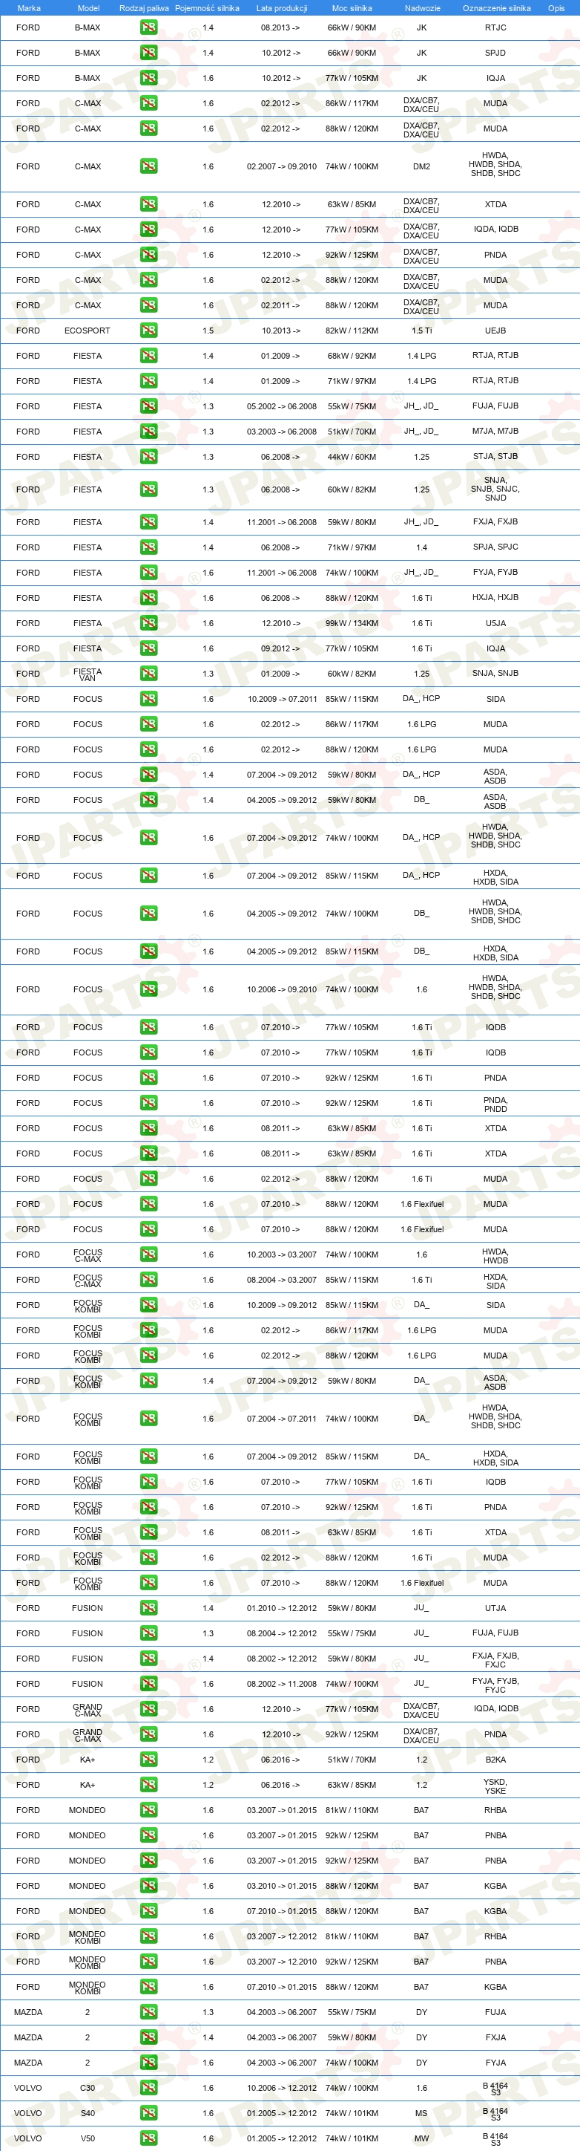Image resolution: width=580 pixels, height=2151 pixels.
Task: Select the Nadwozie column header
Action: 423,7
